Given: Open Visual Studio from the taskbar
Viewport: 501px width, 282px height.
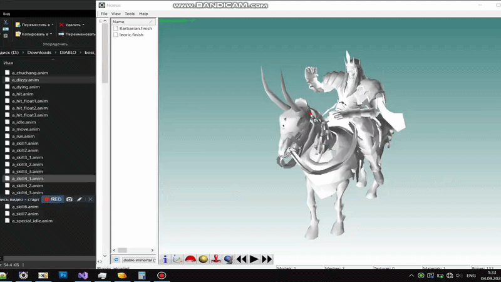Looking at the screenshot, I should point(83,275).
